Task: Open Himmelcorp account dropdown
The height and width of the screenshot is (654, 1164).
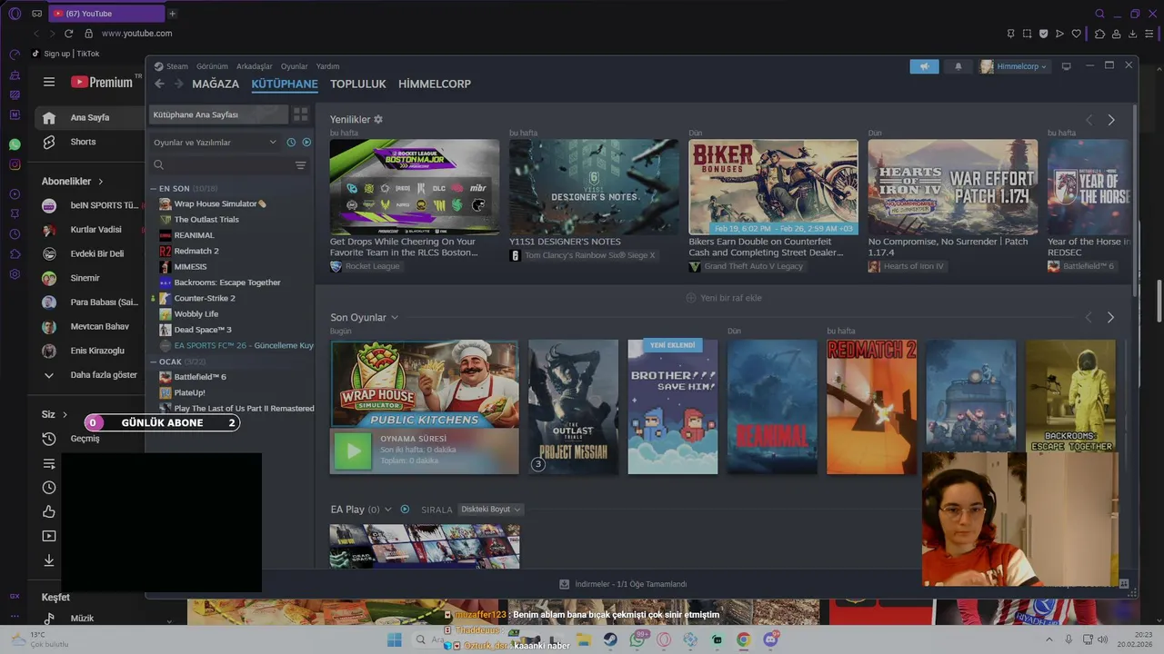Action: point(1014,66)
